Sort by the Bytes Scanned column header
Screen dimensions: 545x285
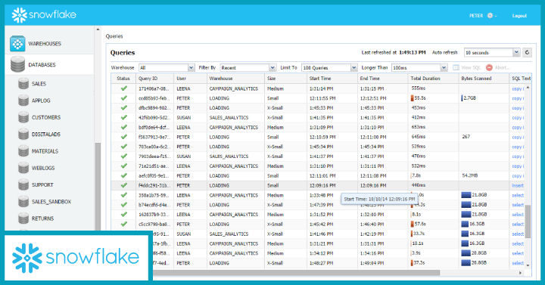pos(484,79)
